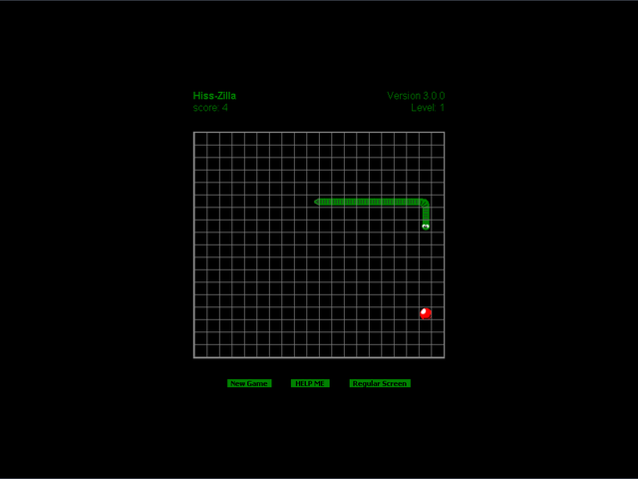Click the 'score: 4' label
The width and height of the screenshot is (638, 479).
[210, 108]
